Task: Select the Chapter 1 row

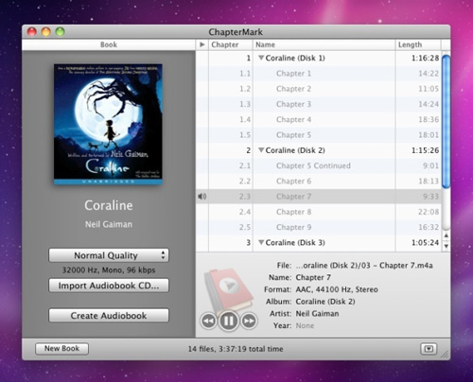Action: [318, 74]
